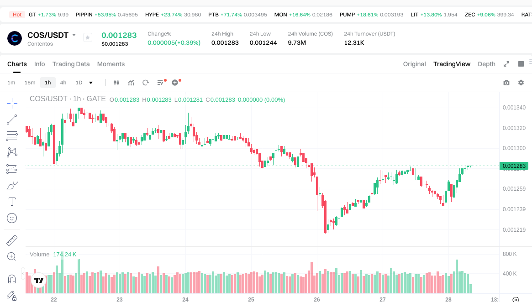The height and width of the screenshot is (302, 532).
Task: Select the 4h timeframe button
Action: (63, 83)
